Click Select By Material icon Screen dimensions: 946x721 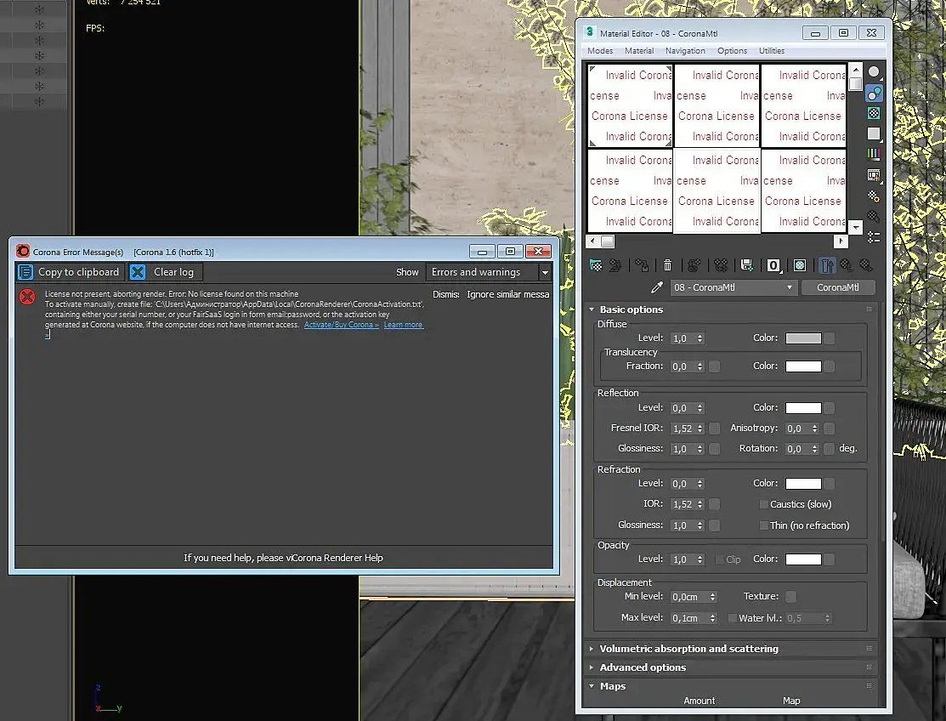[874, 216]
